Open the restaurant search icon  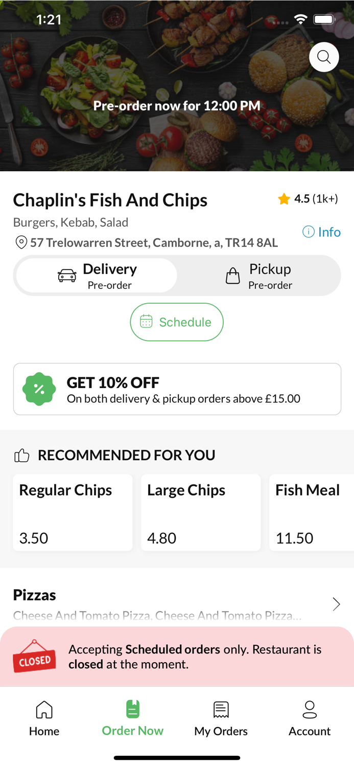324,57
